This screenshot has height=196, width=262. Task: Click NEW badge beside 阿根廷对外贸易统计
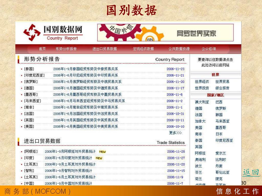pos(102,152)
